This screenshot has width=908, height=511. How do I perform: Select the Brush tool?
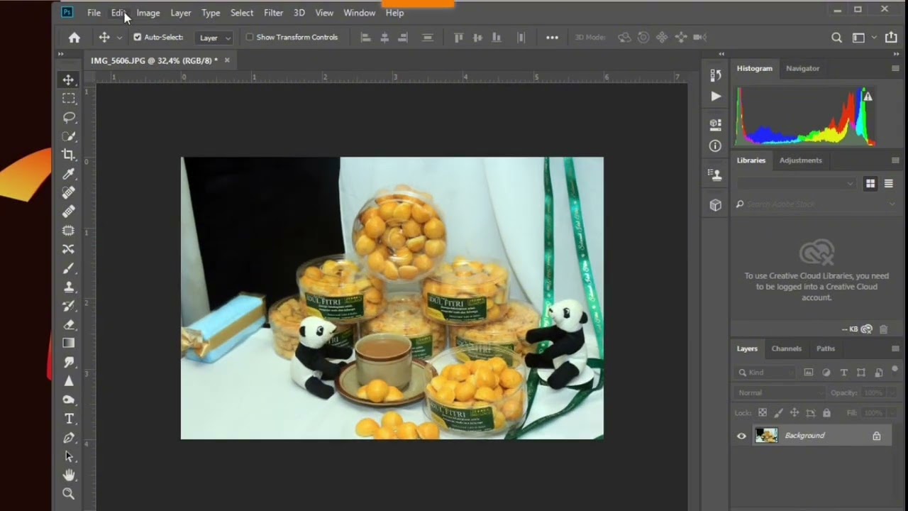click(69, 268)
